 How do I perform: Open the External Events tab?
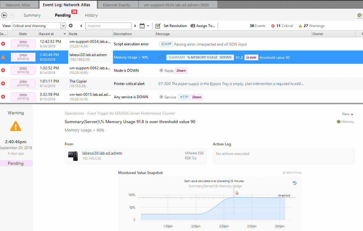click(116, 5)
